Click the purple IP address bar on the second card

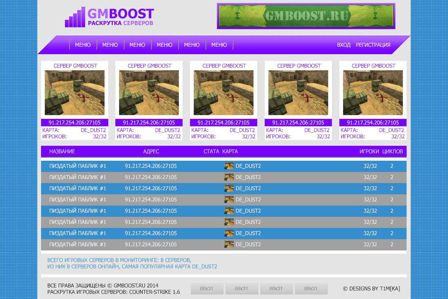pyautogui.click(x=149, y=123)
